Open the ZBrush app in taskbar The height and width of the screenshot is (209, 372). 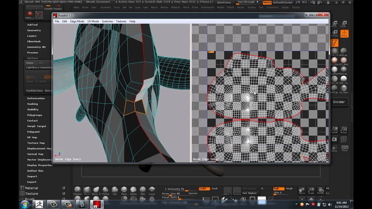39,204
